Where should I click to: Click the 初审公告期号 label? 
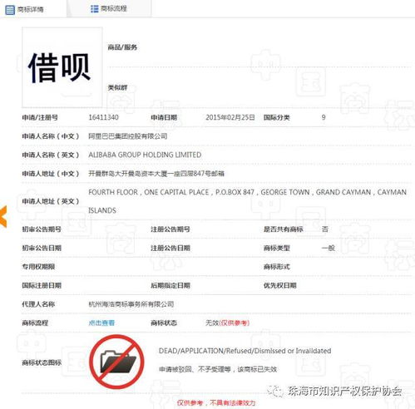pos(42,229)
